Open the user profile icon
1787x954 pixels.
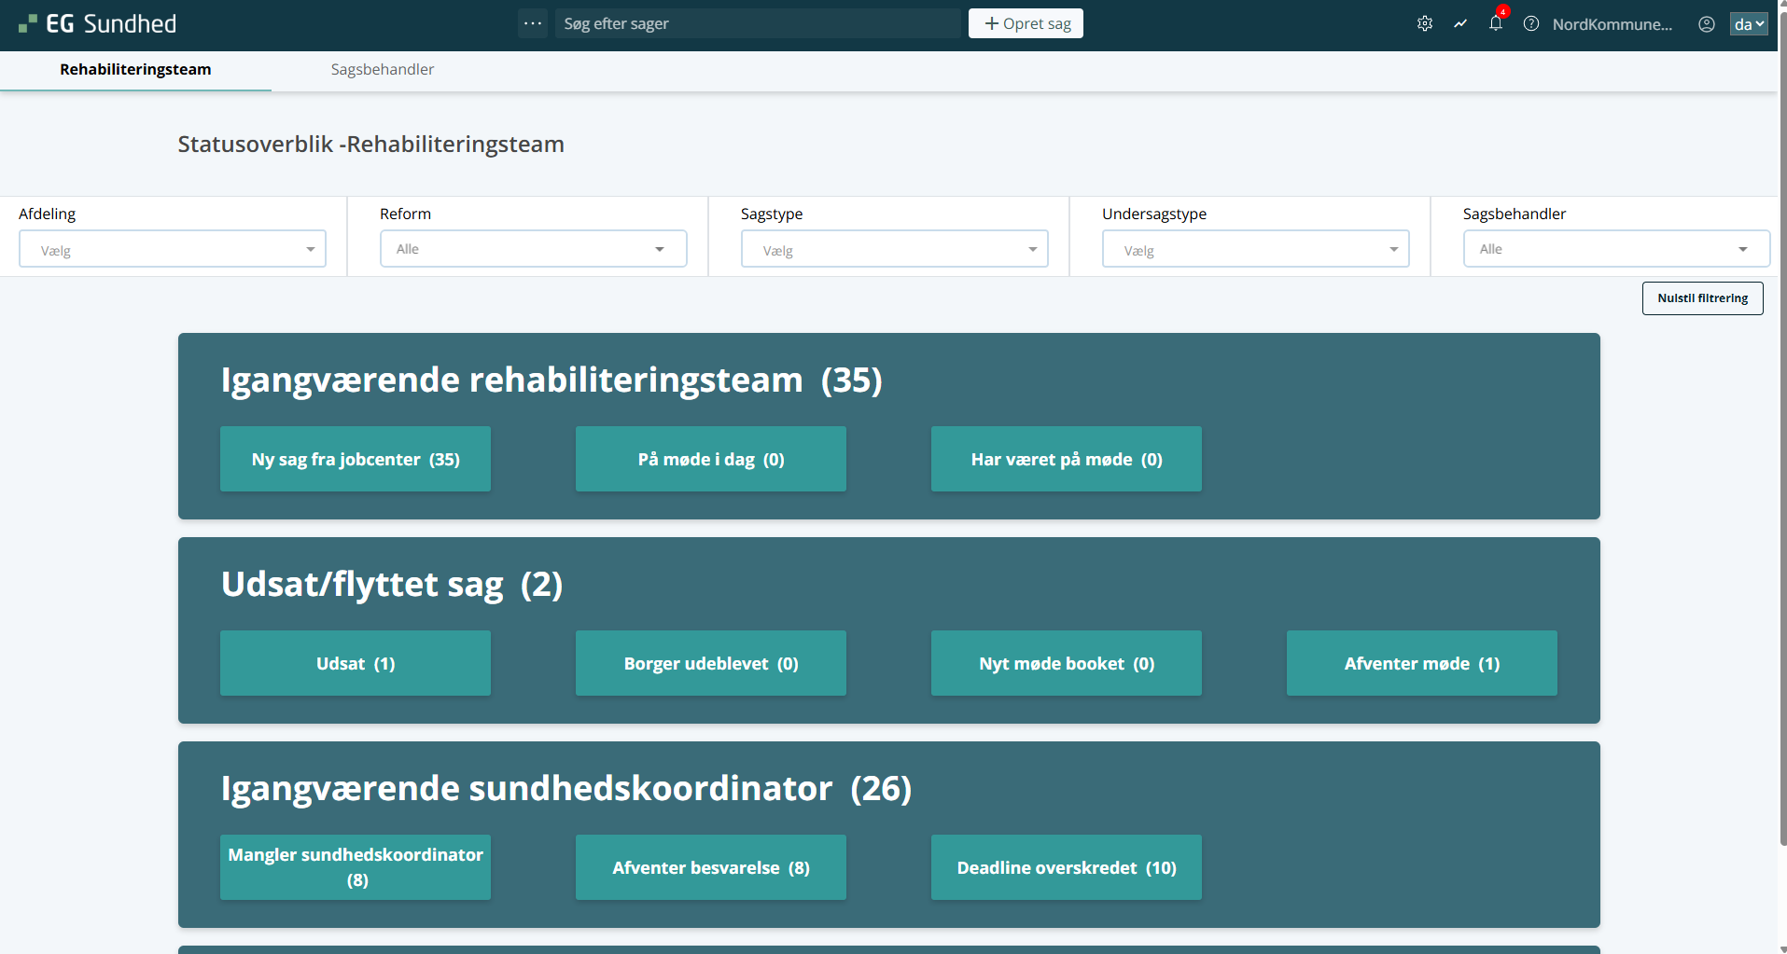pos(1707,24)
